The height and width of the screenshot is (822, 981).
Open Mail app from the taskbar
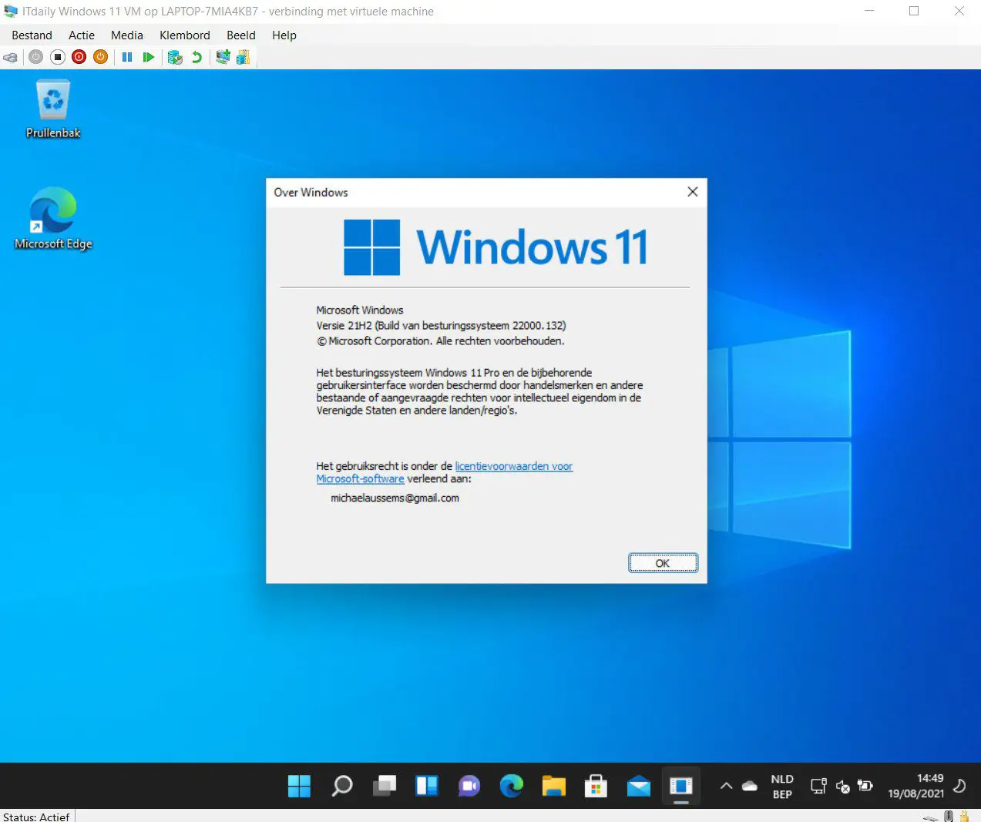639,786
